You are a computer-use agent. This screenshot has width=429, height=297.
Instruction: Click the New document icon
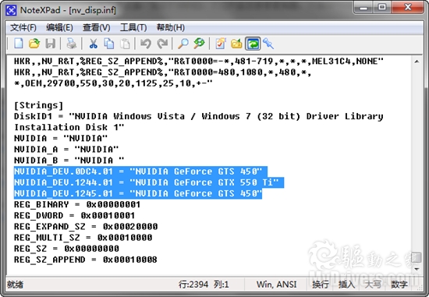pyautogui.click(x=19, y=44)
